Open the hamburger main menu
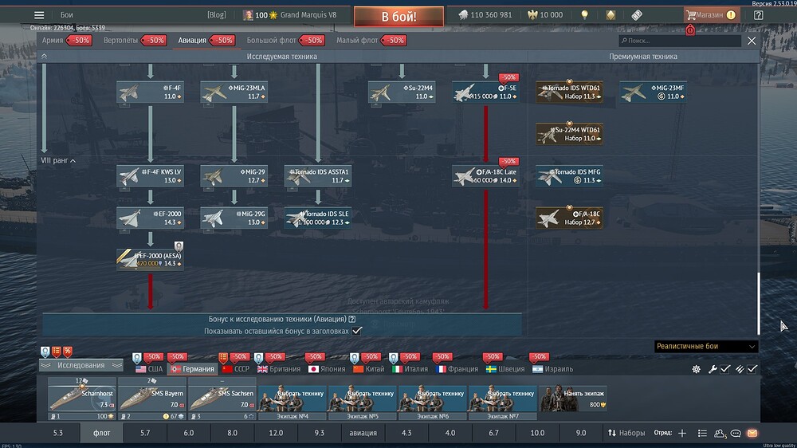This screenshot has width=797, height=448. (x=39, y=15)
